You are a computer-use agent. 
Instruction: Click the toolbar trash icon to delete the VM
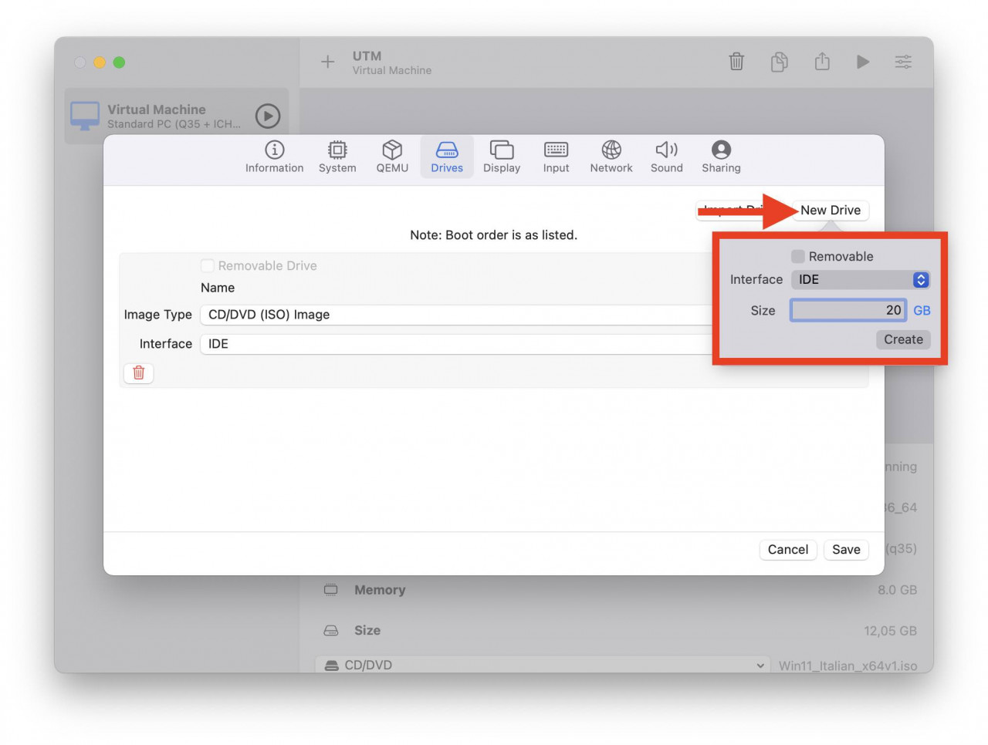[x=736, y=62]
